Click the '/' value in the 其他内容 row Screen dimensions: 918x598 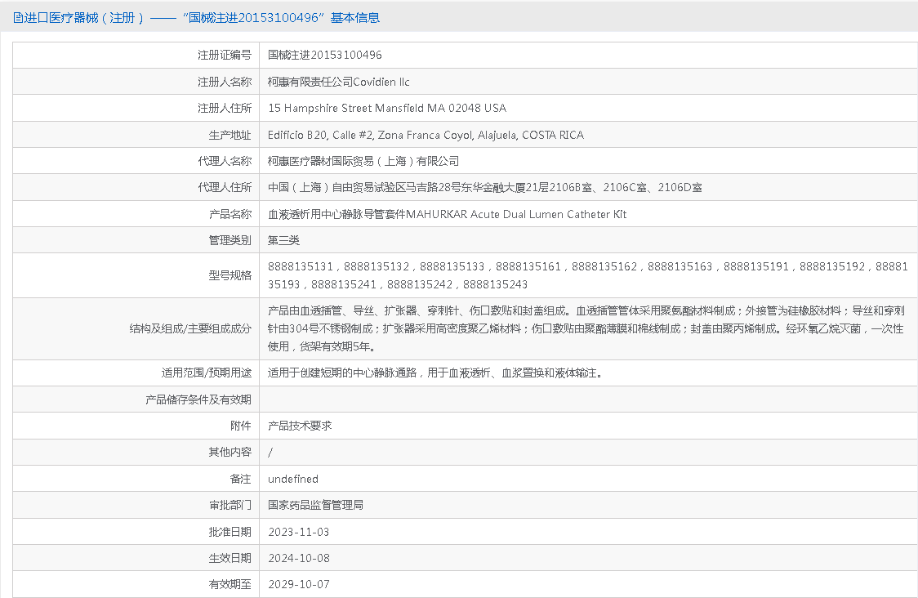pos(270,452)
